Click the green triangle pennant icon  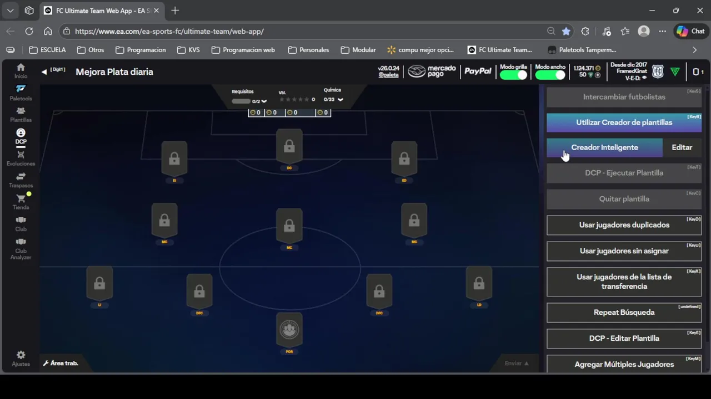coord(675,71)
